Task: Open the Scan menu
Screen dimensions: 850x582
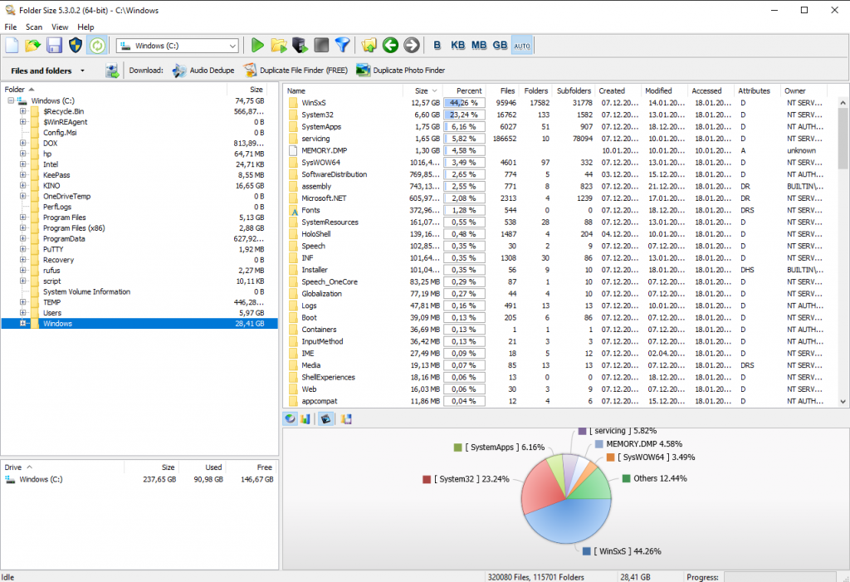Action: 33,27
